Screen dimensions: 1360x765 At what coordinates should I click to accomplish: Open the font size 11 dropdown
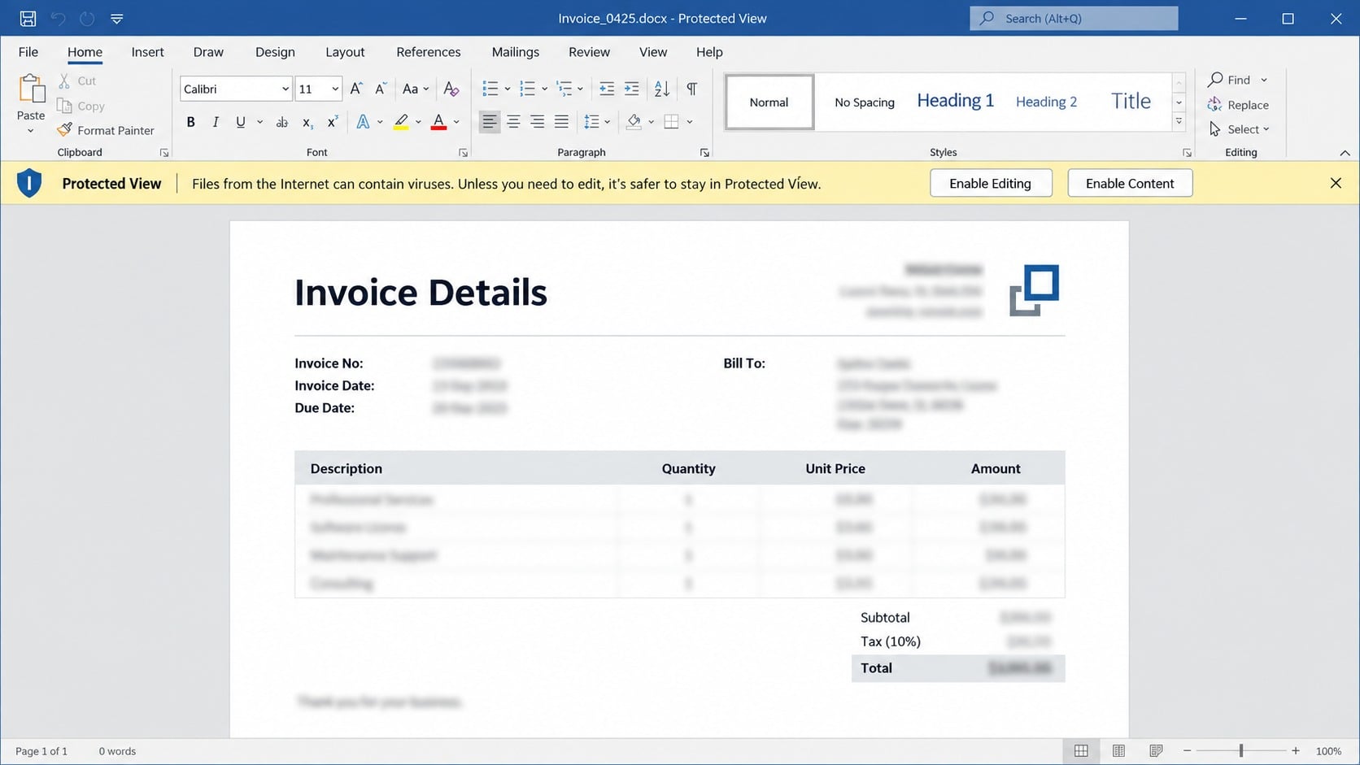point(334,89)
